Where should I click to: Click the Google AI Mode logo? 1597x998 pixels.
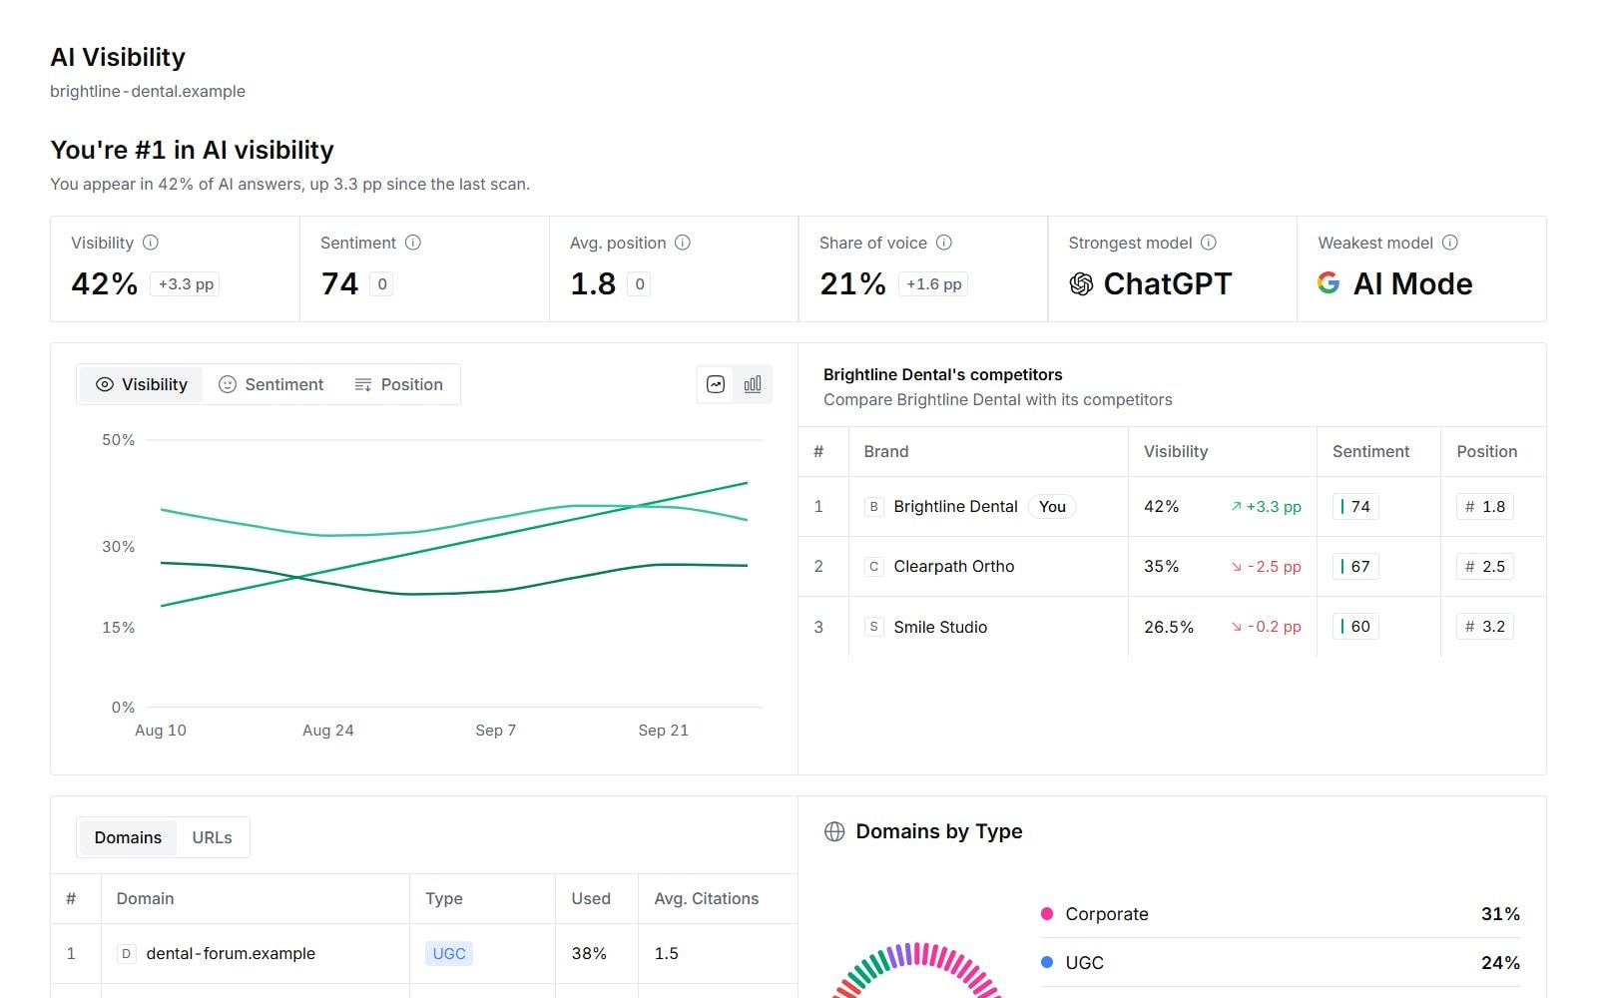(1329, 283)
